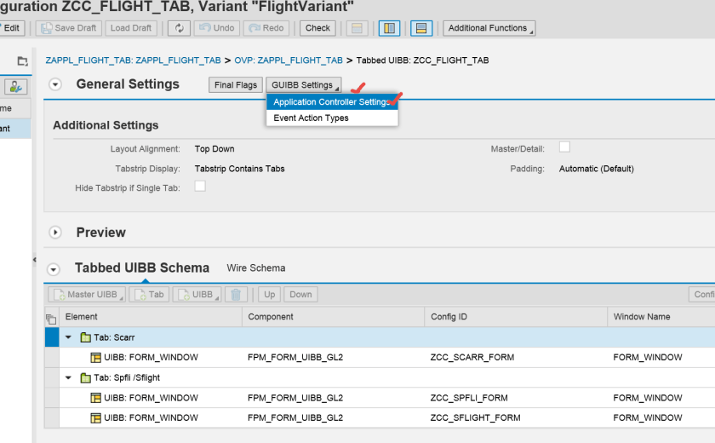The height and width of the screenshot is (443, 715).
Task: Expand the Preview section
Action: pyautogui.click(x=56, y=233)
